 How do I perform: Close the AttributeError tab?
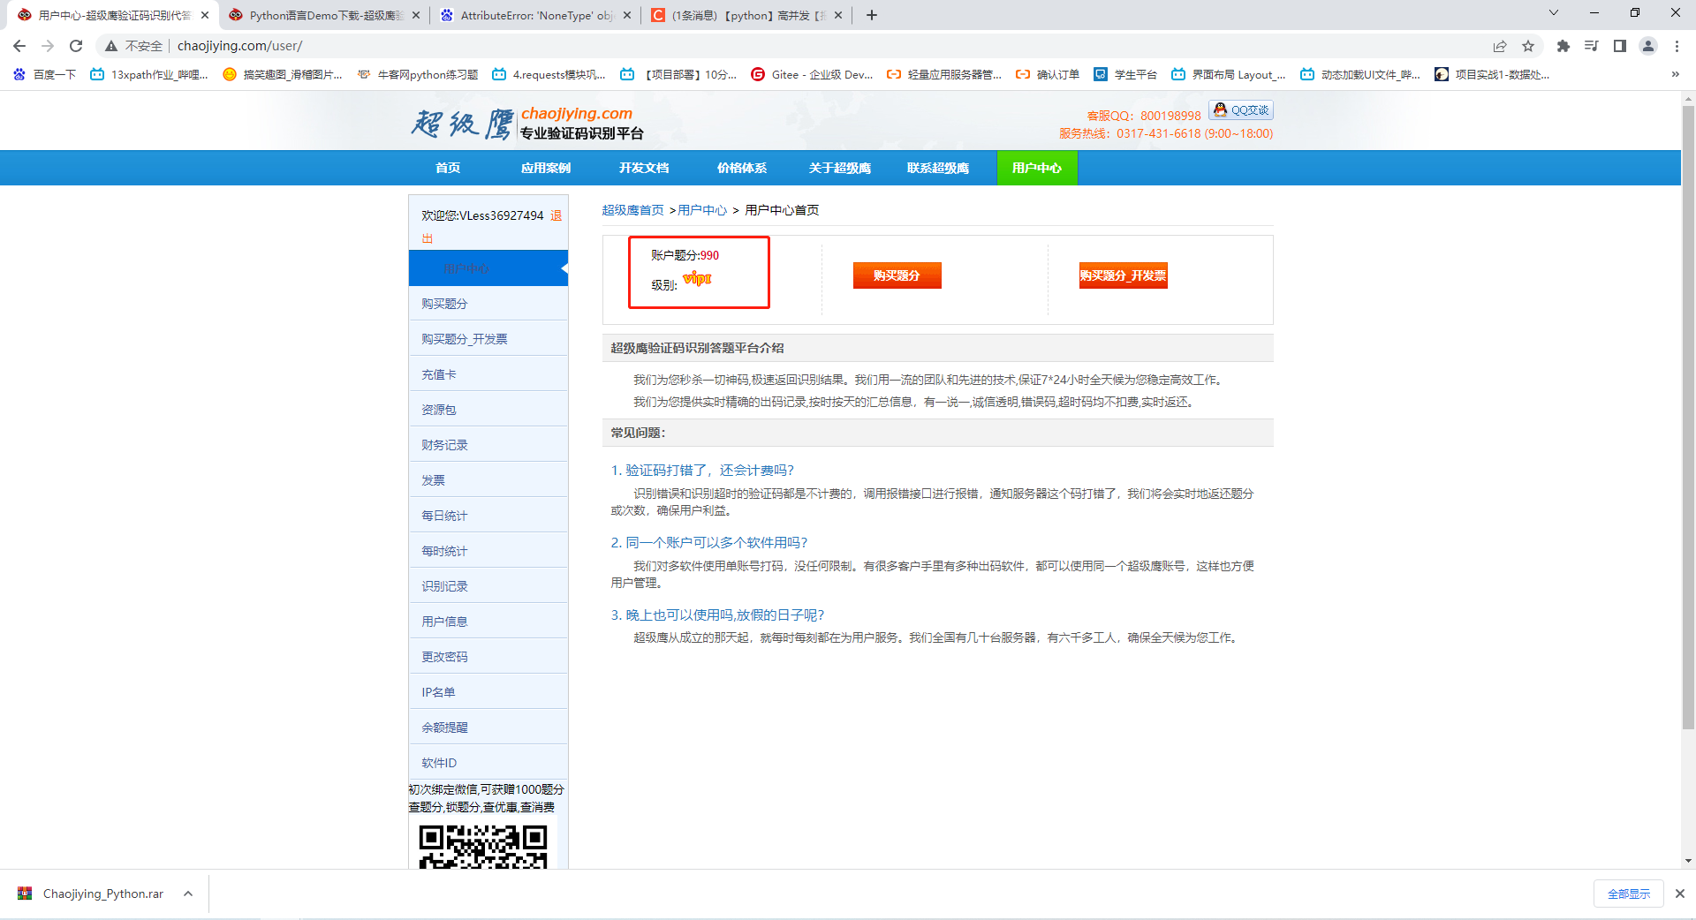[627, 15]
